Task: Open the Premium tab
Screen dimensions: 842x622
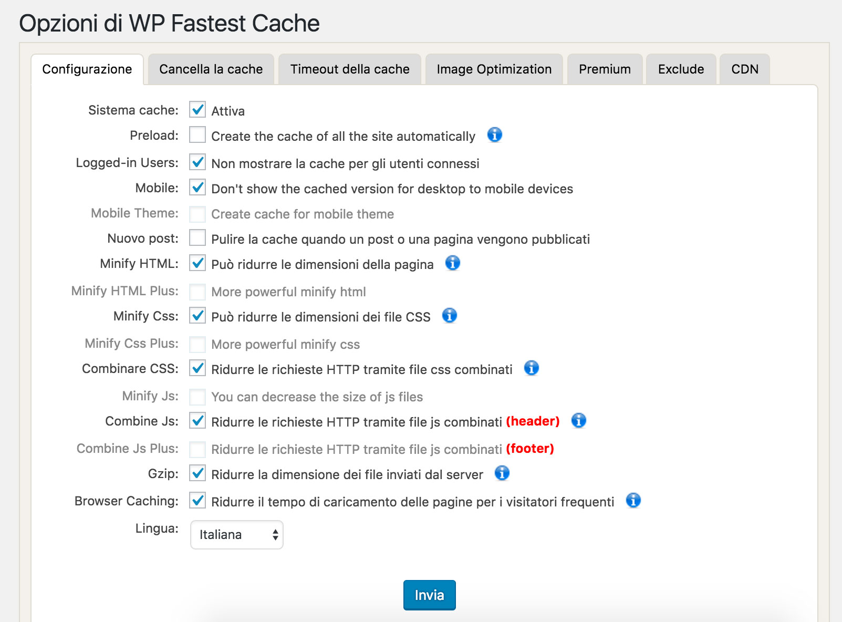Action: tap(605, 69)
